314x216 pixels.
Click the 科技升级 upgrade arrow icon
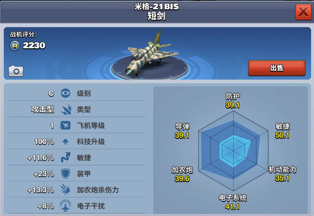[65, 142]
